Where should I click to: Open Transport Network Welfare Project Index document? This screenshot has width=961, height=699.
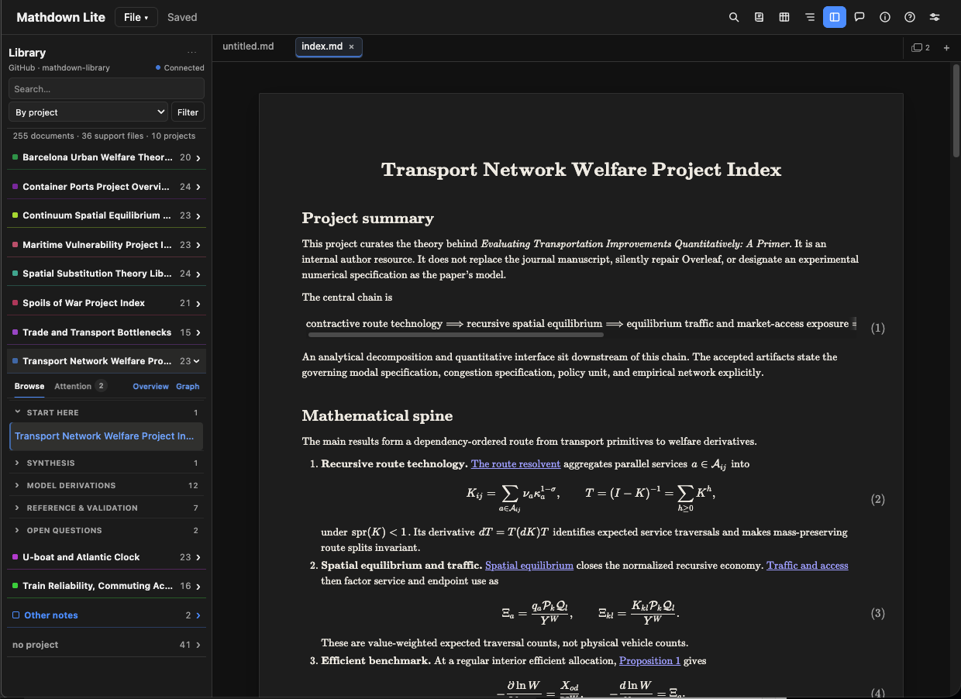106,436
